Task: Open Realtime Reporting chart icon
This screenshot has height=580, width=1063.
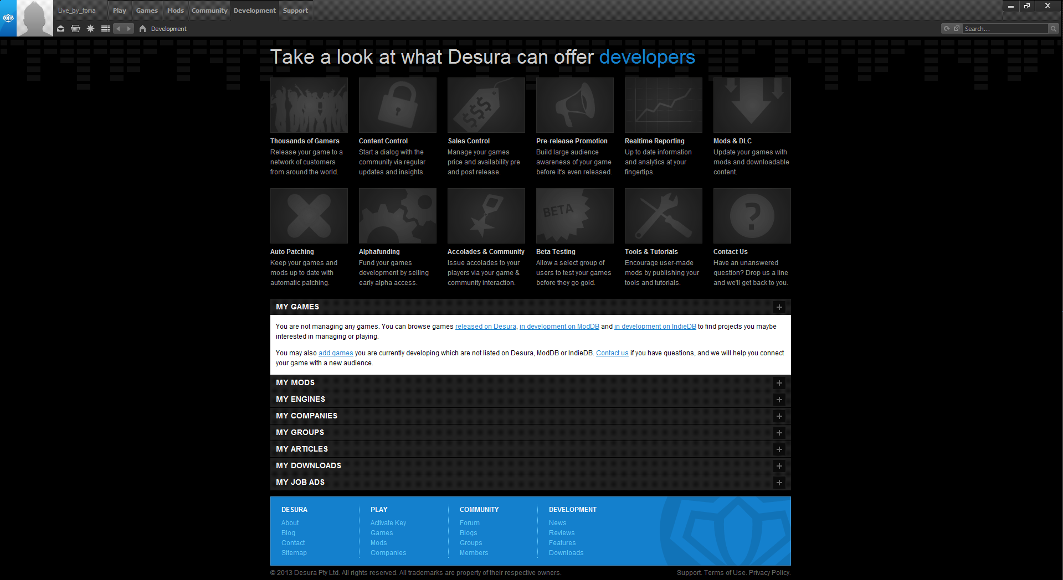Action: [664, 105]
